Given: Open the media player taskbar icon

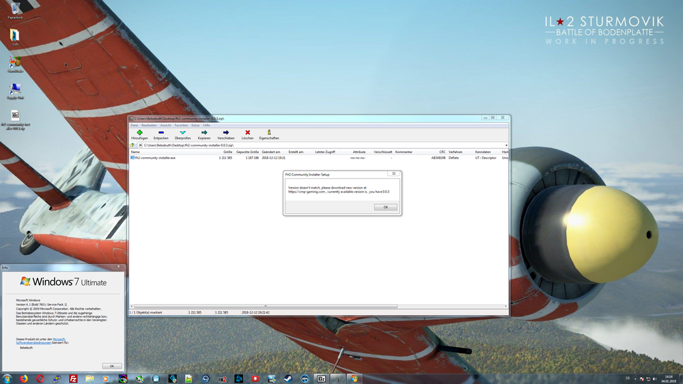Looking at the screenshot, I should tap(106, 379).
